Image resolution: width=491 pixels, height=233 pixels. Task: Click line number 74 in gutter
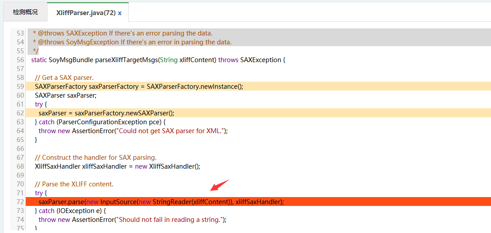(20, 220)
